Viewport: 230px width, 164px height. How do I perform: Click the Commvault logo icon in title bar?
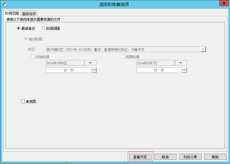(x=5, y=3)
